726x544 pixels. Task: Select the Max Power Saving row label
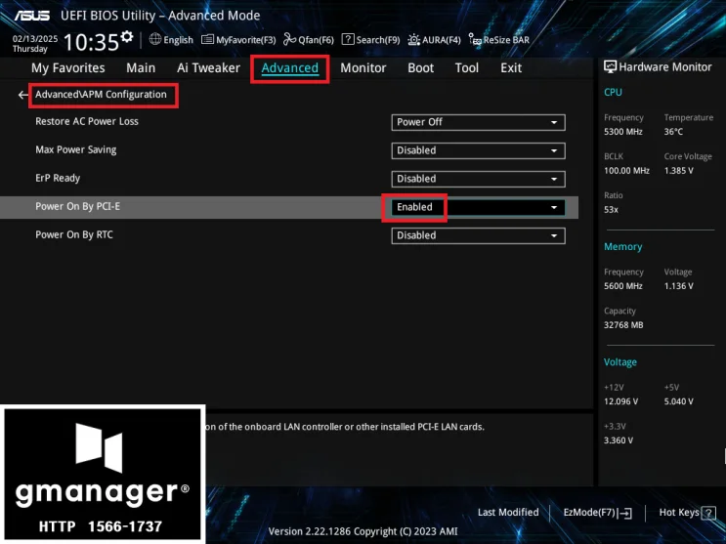(x=76, y=150)
